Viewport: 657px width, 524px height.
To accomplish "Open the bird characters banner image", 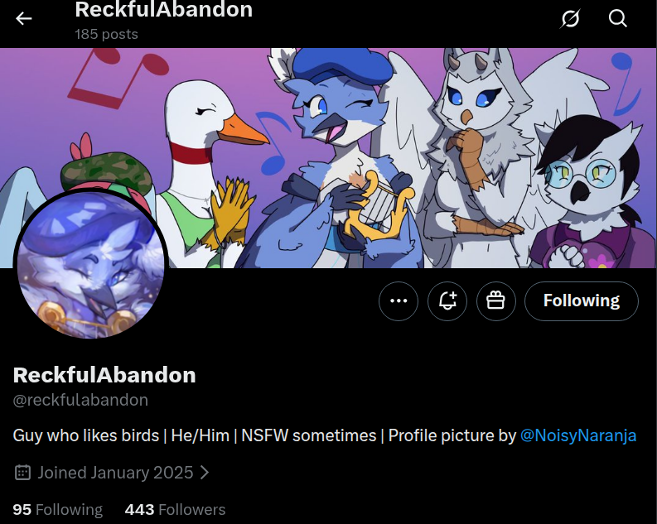I will coord(328,158).
